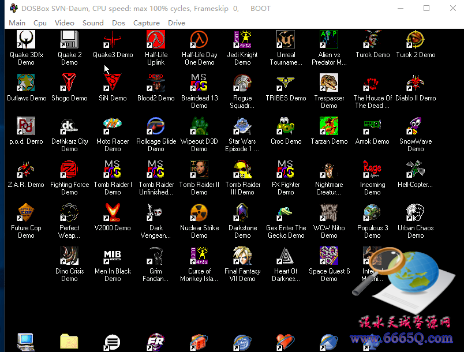Select the Dino Crisis Demo icon
The image size is (464, 352).
tap(69, 256)
